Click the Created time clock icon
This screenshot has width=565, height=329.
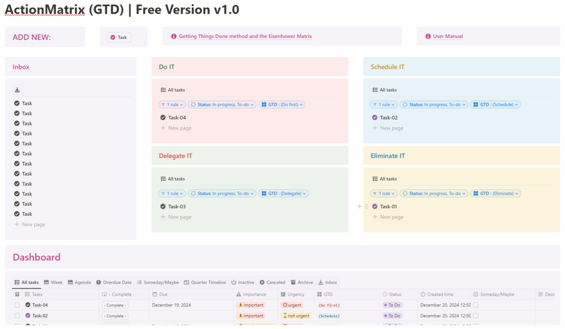tap(423, 294)
